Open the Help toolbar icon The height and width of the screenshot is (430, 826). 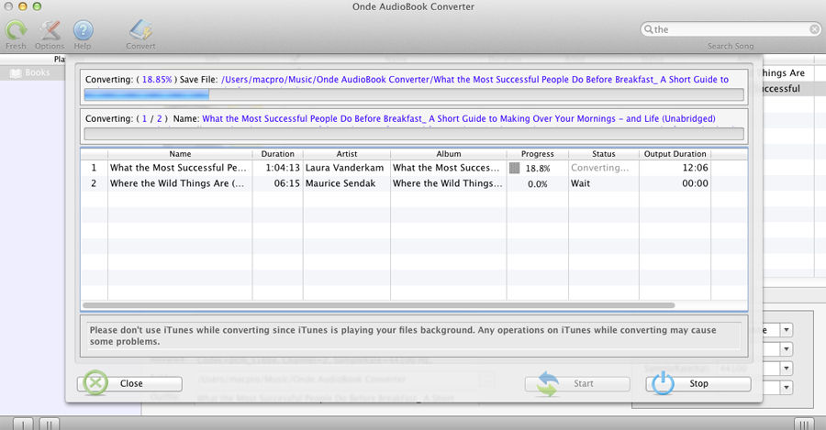[x=83, y=30]
